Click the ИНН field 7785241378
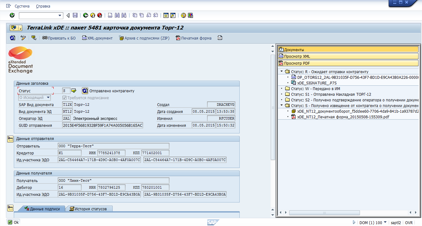Screen dimensions: 422x226 tap(111, 153)
